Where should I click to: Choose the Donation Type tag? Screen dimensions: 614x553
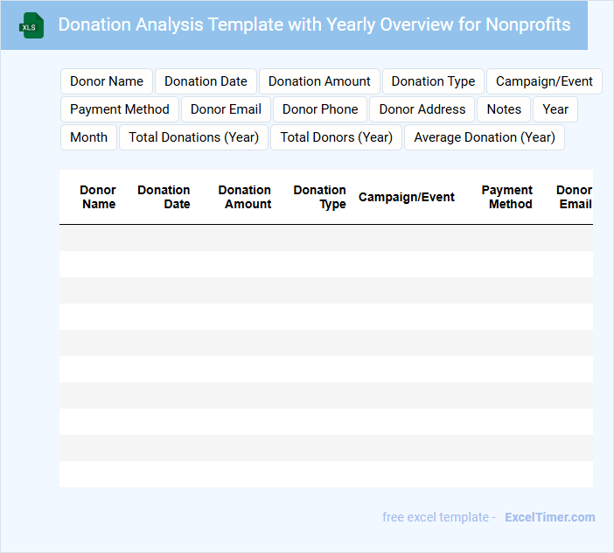tap(433, 81)
